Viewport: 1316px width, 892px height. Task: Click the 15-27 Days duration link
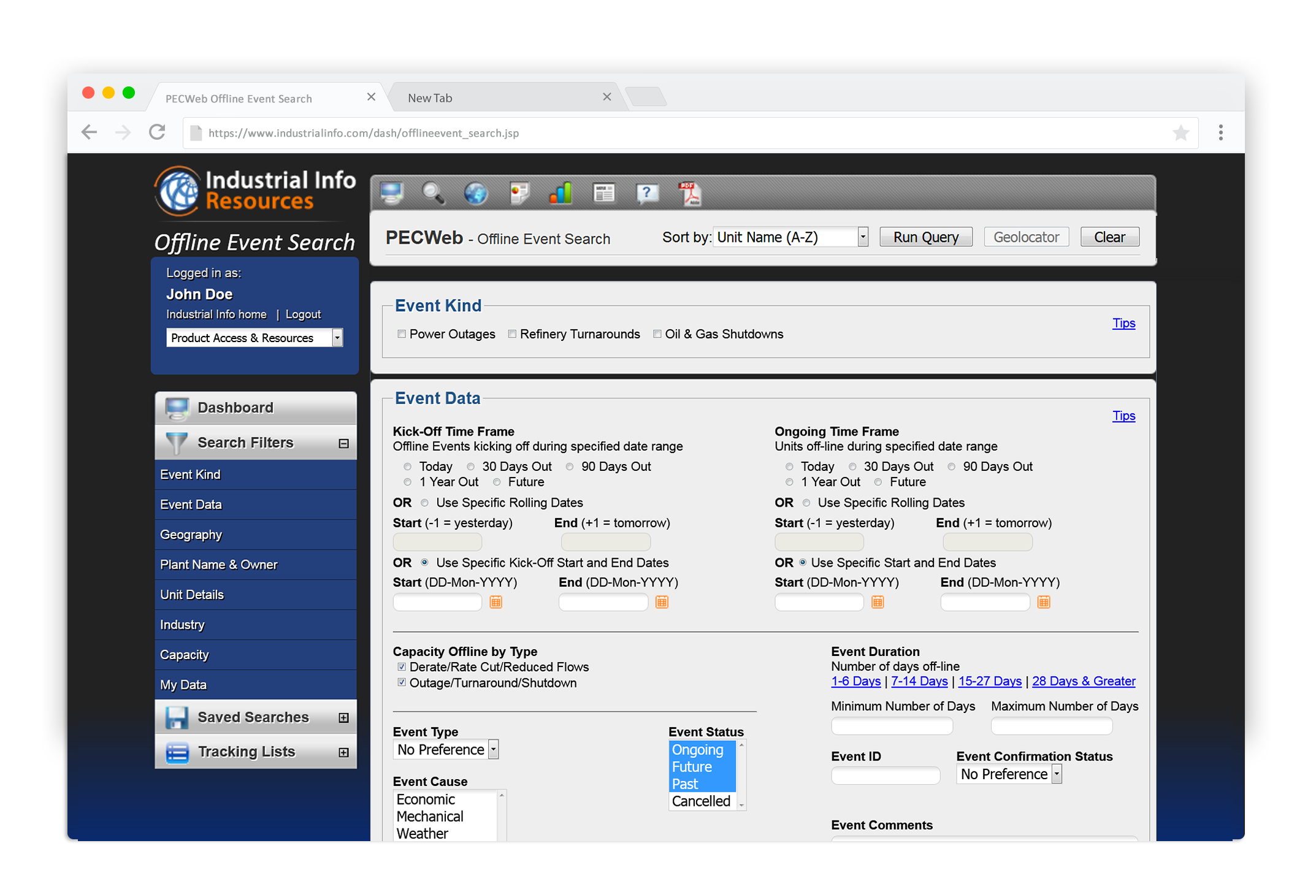pos(990,681)
